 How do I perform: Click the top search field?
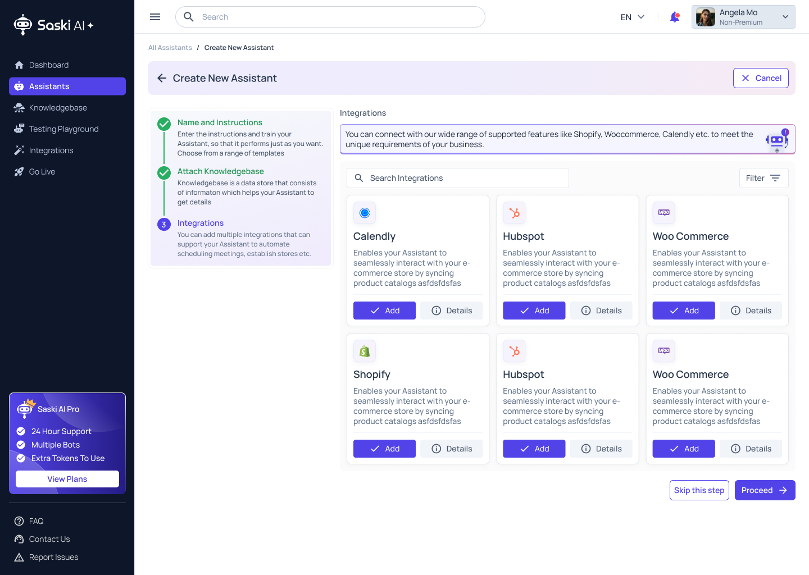pyautogui.click(x=330, y=17)
